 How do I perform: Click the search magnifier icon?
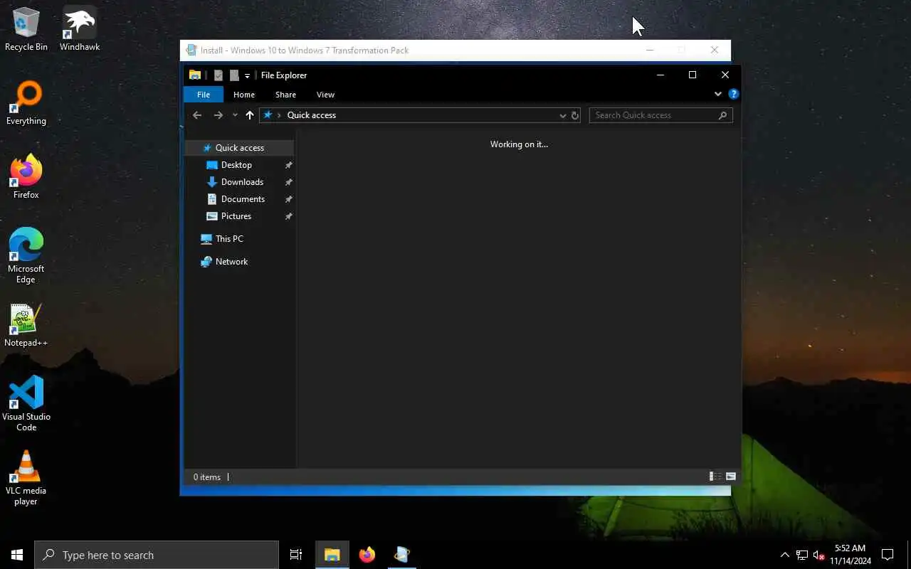click(723, 115)
